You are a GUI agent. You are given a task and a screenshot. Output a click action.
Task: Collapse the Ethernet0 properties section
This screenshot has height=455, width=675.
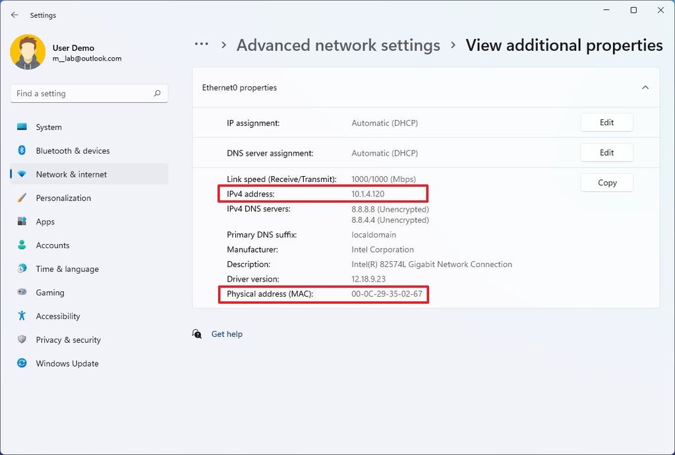pos(645,86)
